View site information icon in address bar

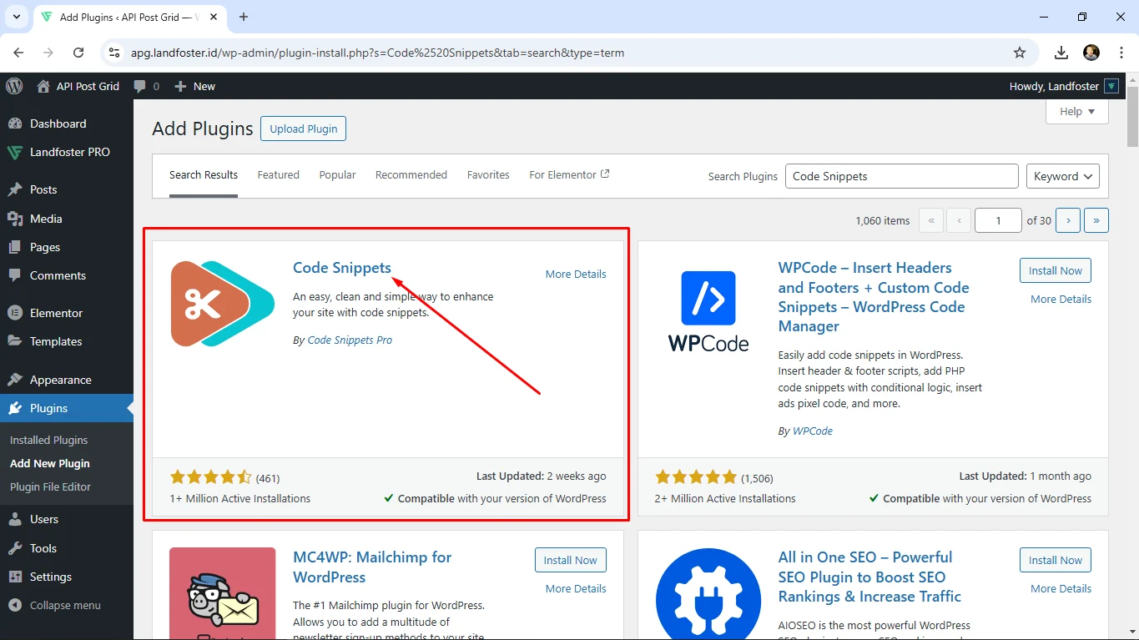point(115,53)
